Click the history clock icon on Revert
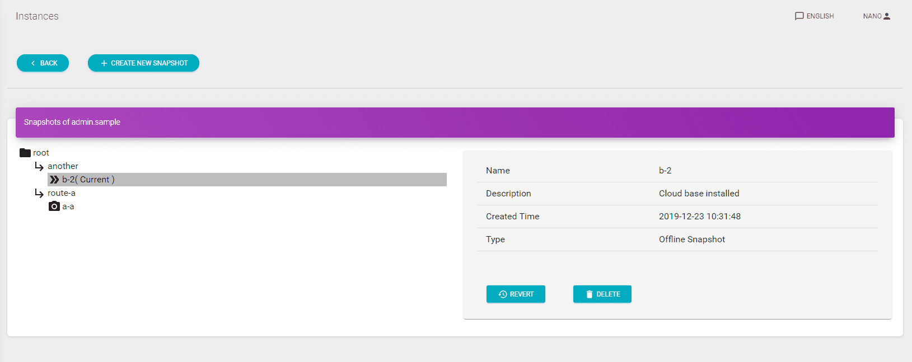 [503, 294]
